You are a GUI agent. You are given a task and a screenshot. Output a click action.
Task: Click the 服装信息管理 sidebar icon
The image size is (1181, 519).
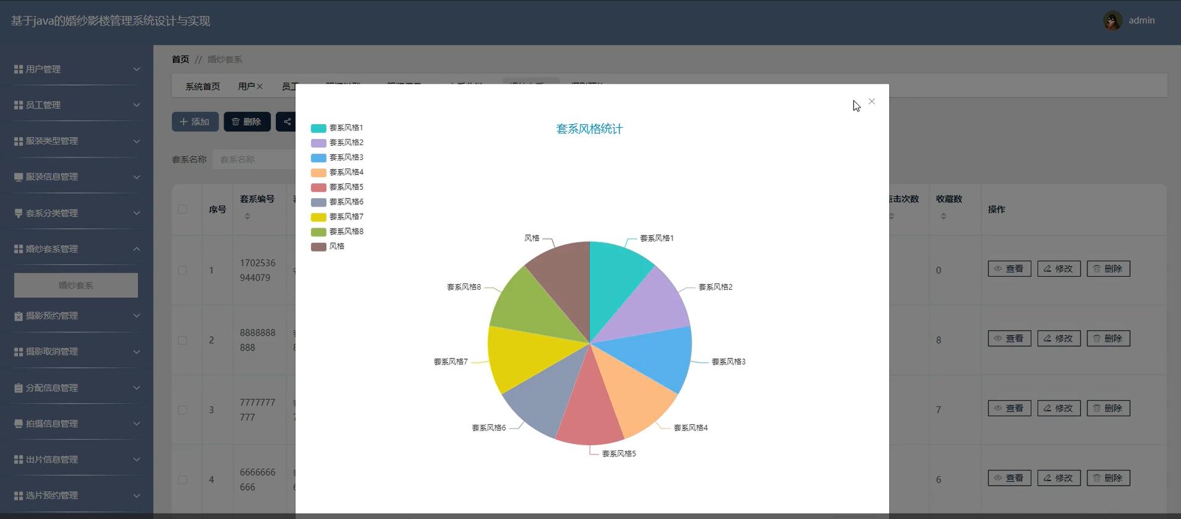[18, 177]
